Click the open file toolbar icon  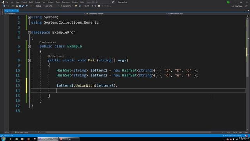17,6
